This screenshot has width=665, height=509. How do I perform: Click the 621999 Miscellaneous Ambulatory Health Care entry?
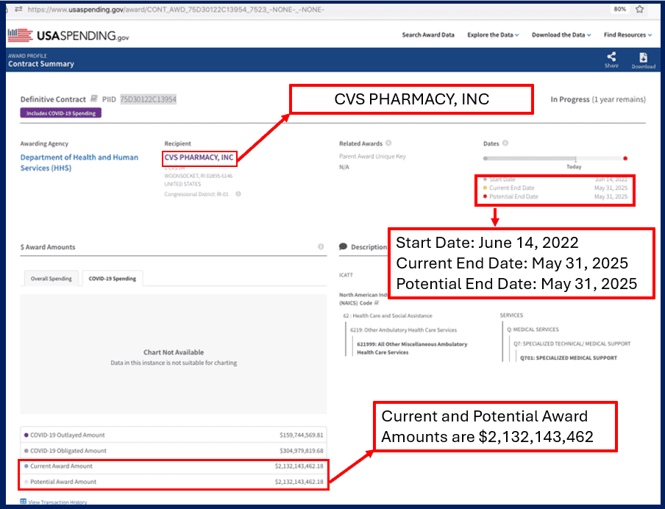[x=412, y=348]
